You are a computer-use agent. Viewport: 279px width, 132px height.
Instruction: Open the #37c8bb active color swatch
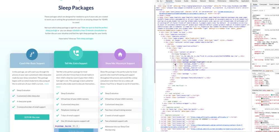[271, 95]
